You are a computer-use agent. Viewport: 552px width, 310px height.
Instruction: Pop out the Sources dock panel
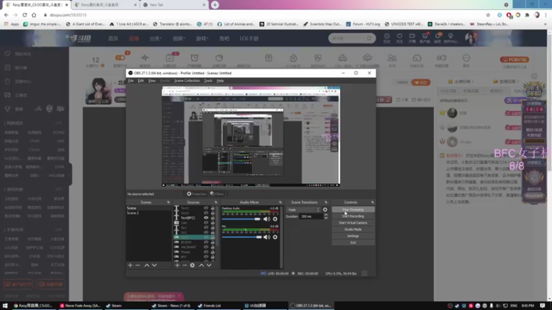216,203
